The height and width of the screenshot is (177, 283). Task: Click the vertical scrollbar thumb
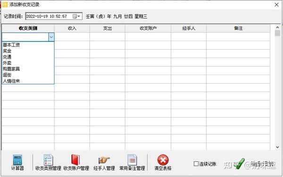(x=278, y=34)
